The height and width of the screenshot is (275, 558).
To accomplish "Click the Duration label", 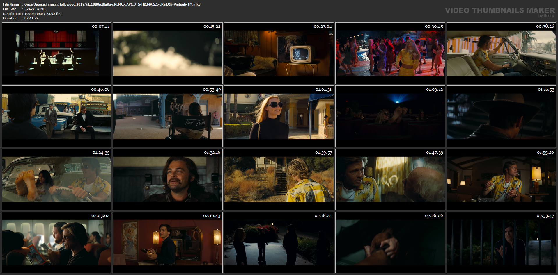I will [10, 18].
